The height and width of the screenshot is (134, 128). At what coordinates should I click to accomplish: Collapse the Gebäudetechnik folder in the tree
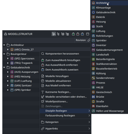tap(4, 67)
